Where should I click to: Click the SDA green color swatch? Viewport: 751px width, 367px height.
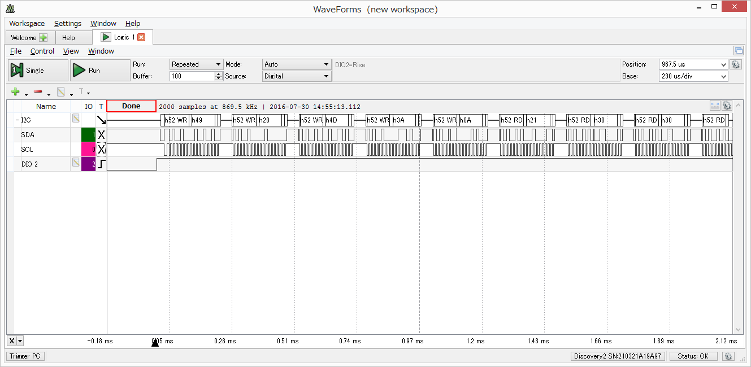(x=89, y=135)
